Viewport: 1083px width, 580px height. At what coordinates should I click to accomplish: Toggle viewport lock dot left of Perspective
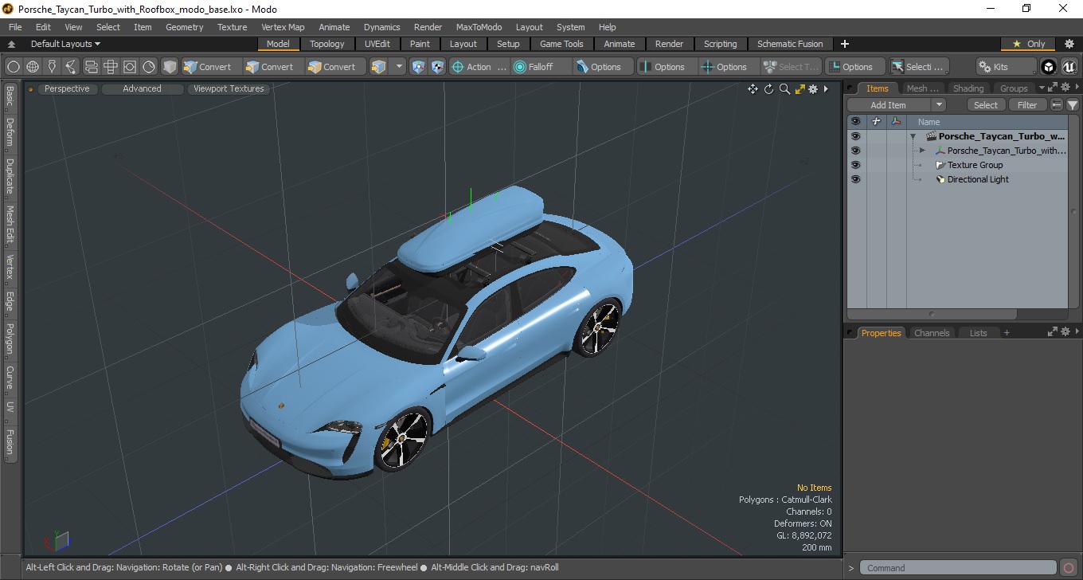pos(30,89)
